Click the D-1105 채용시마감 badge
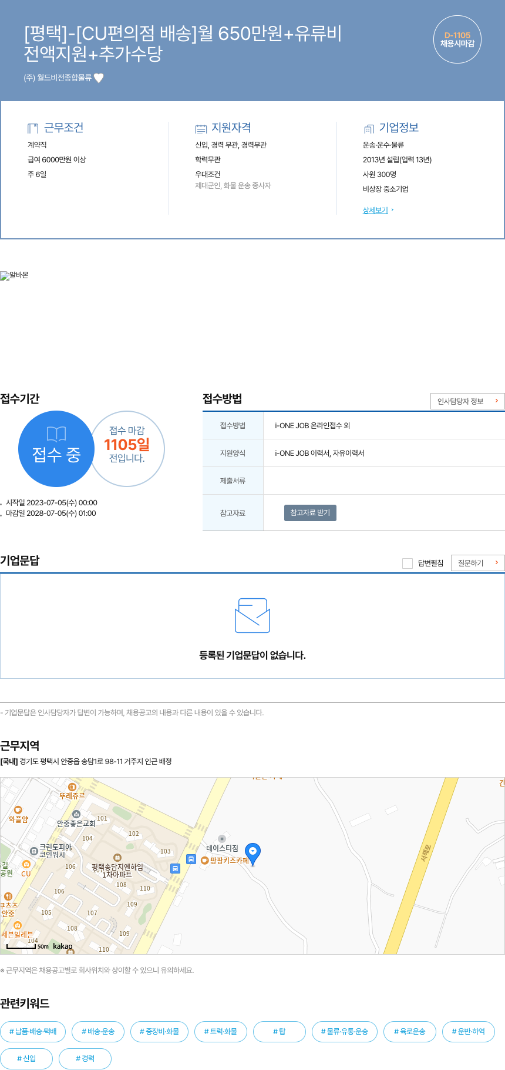 click(x=457, y=39)
